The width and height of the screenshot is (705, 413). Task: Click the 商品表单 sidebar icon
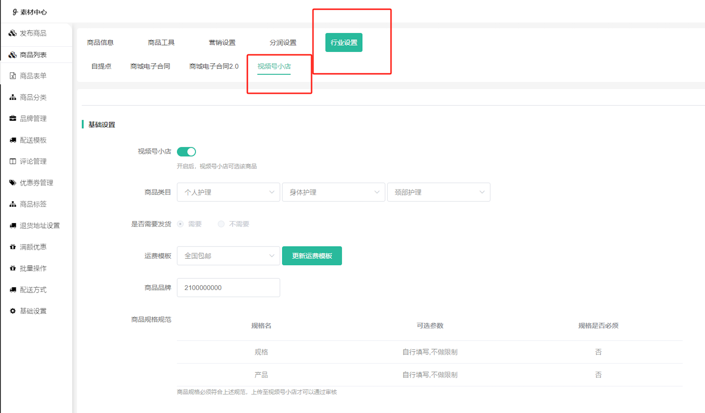pyautogui.click(x=13, y=76)
